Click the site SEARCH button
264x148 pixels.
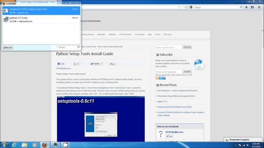pyautogui.click(x=187, y=47)
